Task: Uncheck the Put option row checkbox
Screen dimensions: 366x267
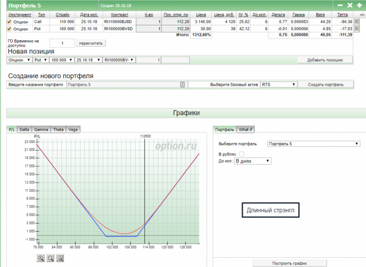Action: pyautogui.click(x=10, y=29)
